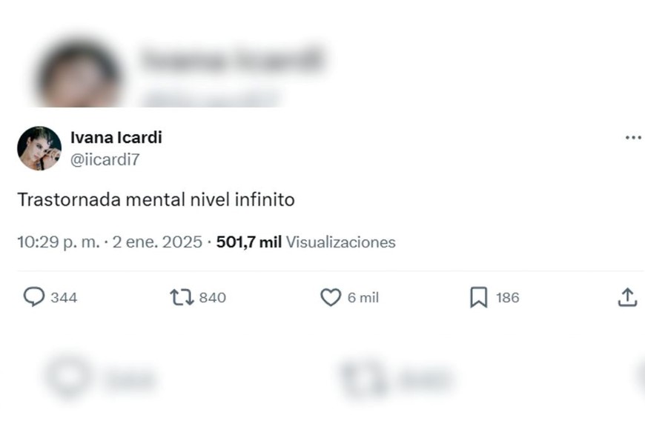Click the 6 mil likes count
The width and height of the screenshot is (645, 430).
(x=363, y=298)
